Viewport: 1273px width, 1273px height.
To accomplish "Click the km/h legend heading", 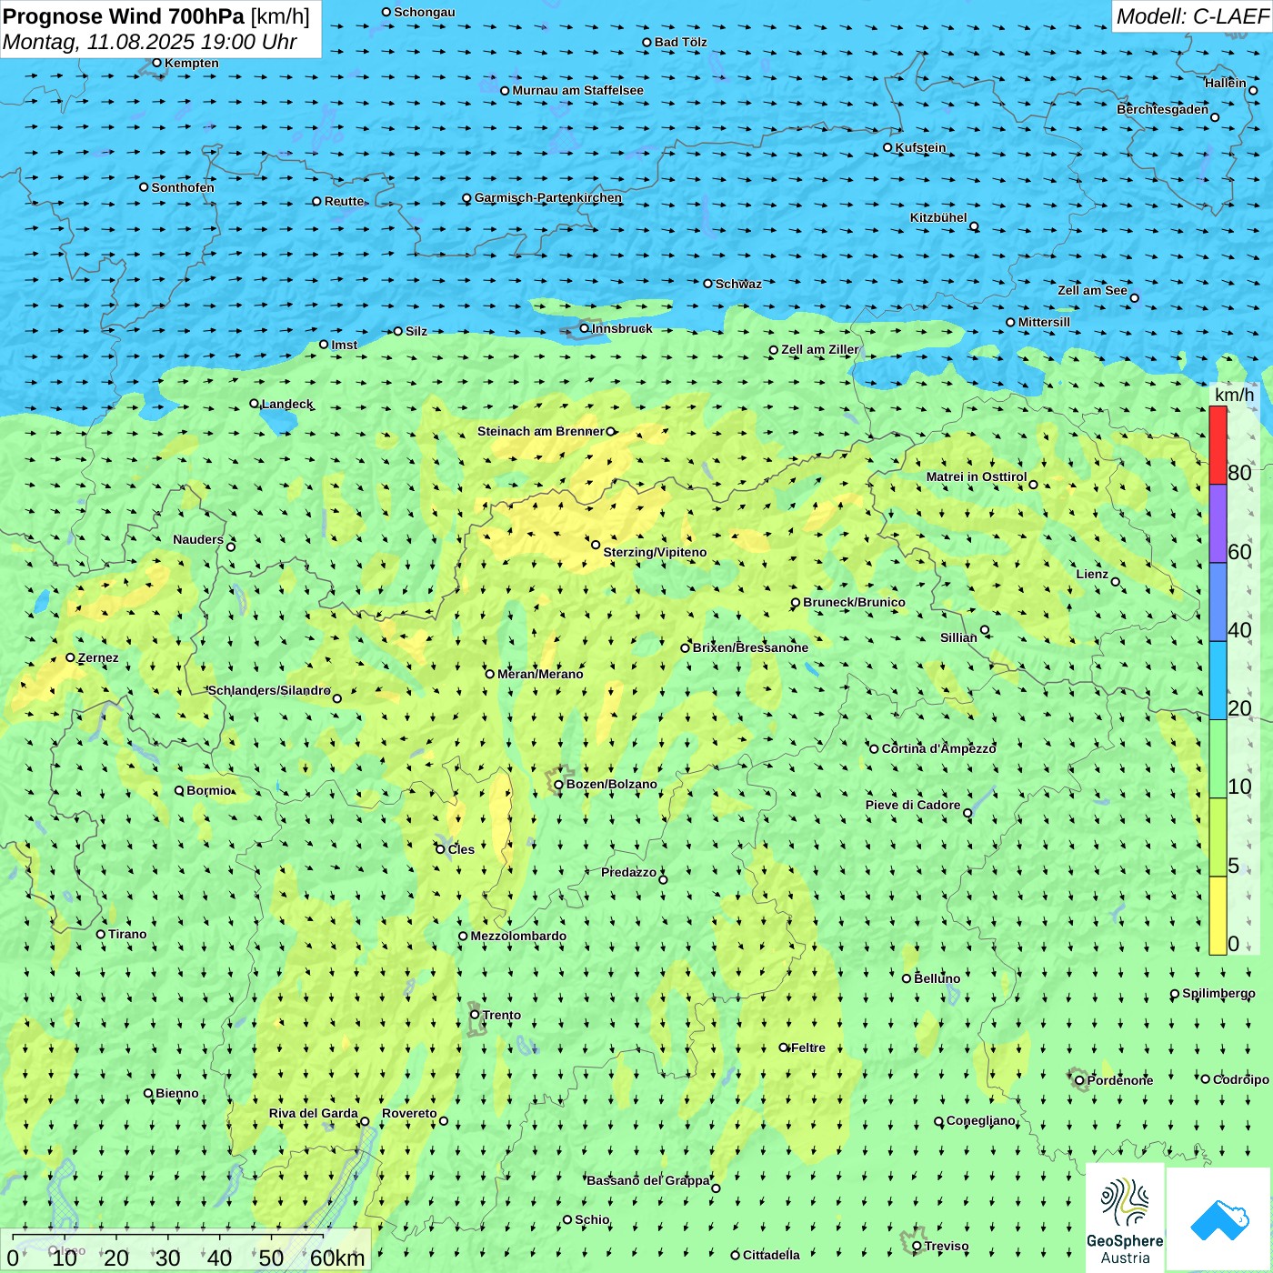I will [x=1234, y=395].
